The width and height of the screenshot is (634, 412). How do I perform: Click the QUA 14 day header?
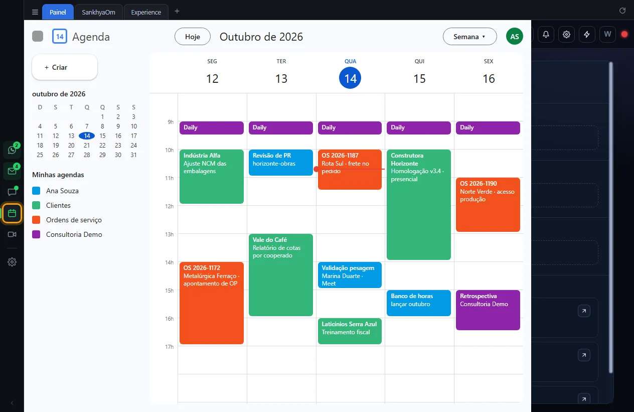350,73
